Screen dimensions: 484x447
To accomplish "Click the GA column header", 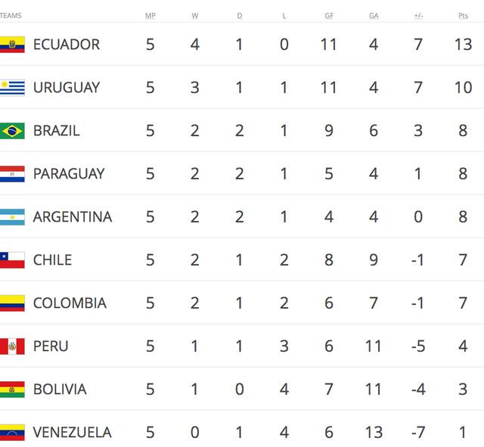I will pos(374,16).
